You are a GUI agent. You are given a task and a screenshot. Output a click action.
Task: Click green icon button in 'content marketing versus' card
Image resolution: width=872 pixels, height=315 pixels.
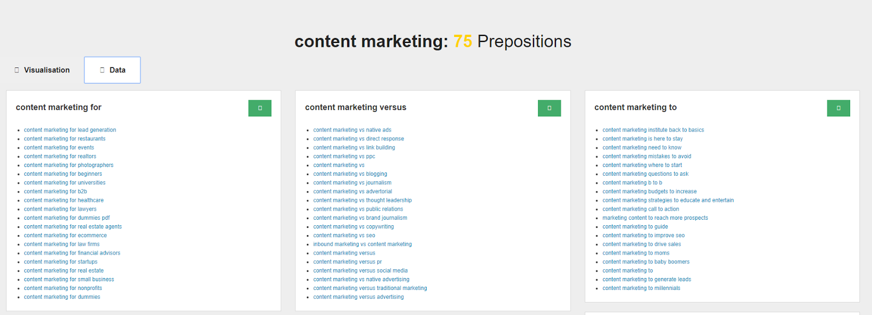click(549, 108)
